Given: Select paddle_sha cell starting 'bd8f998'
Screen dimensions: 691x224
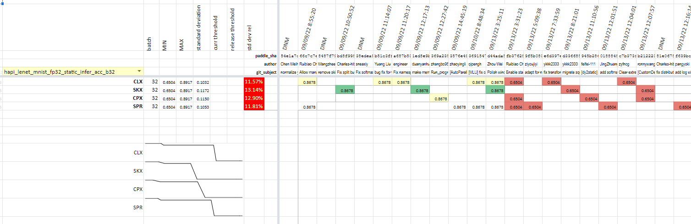Looking at the screenshot, I should (345, 56).
